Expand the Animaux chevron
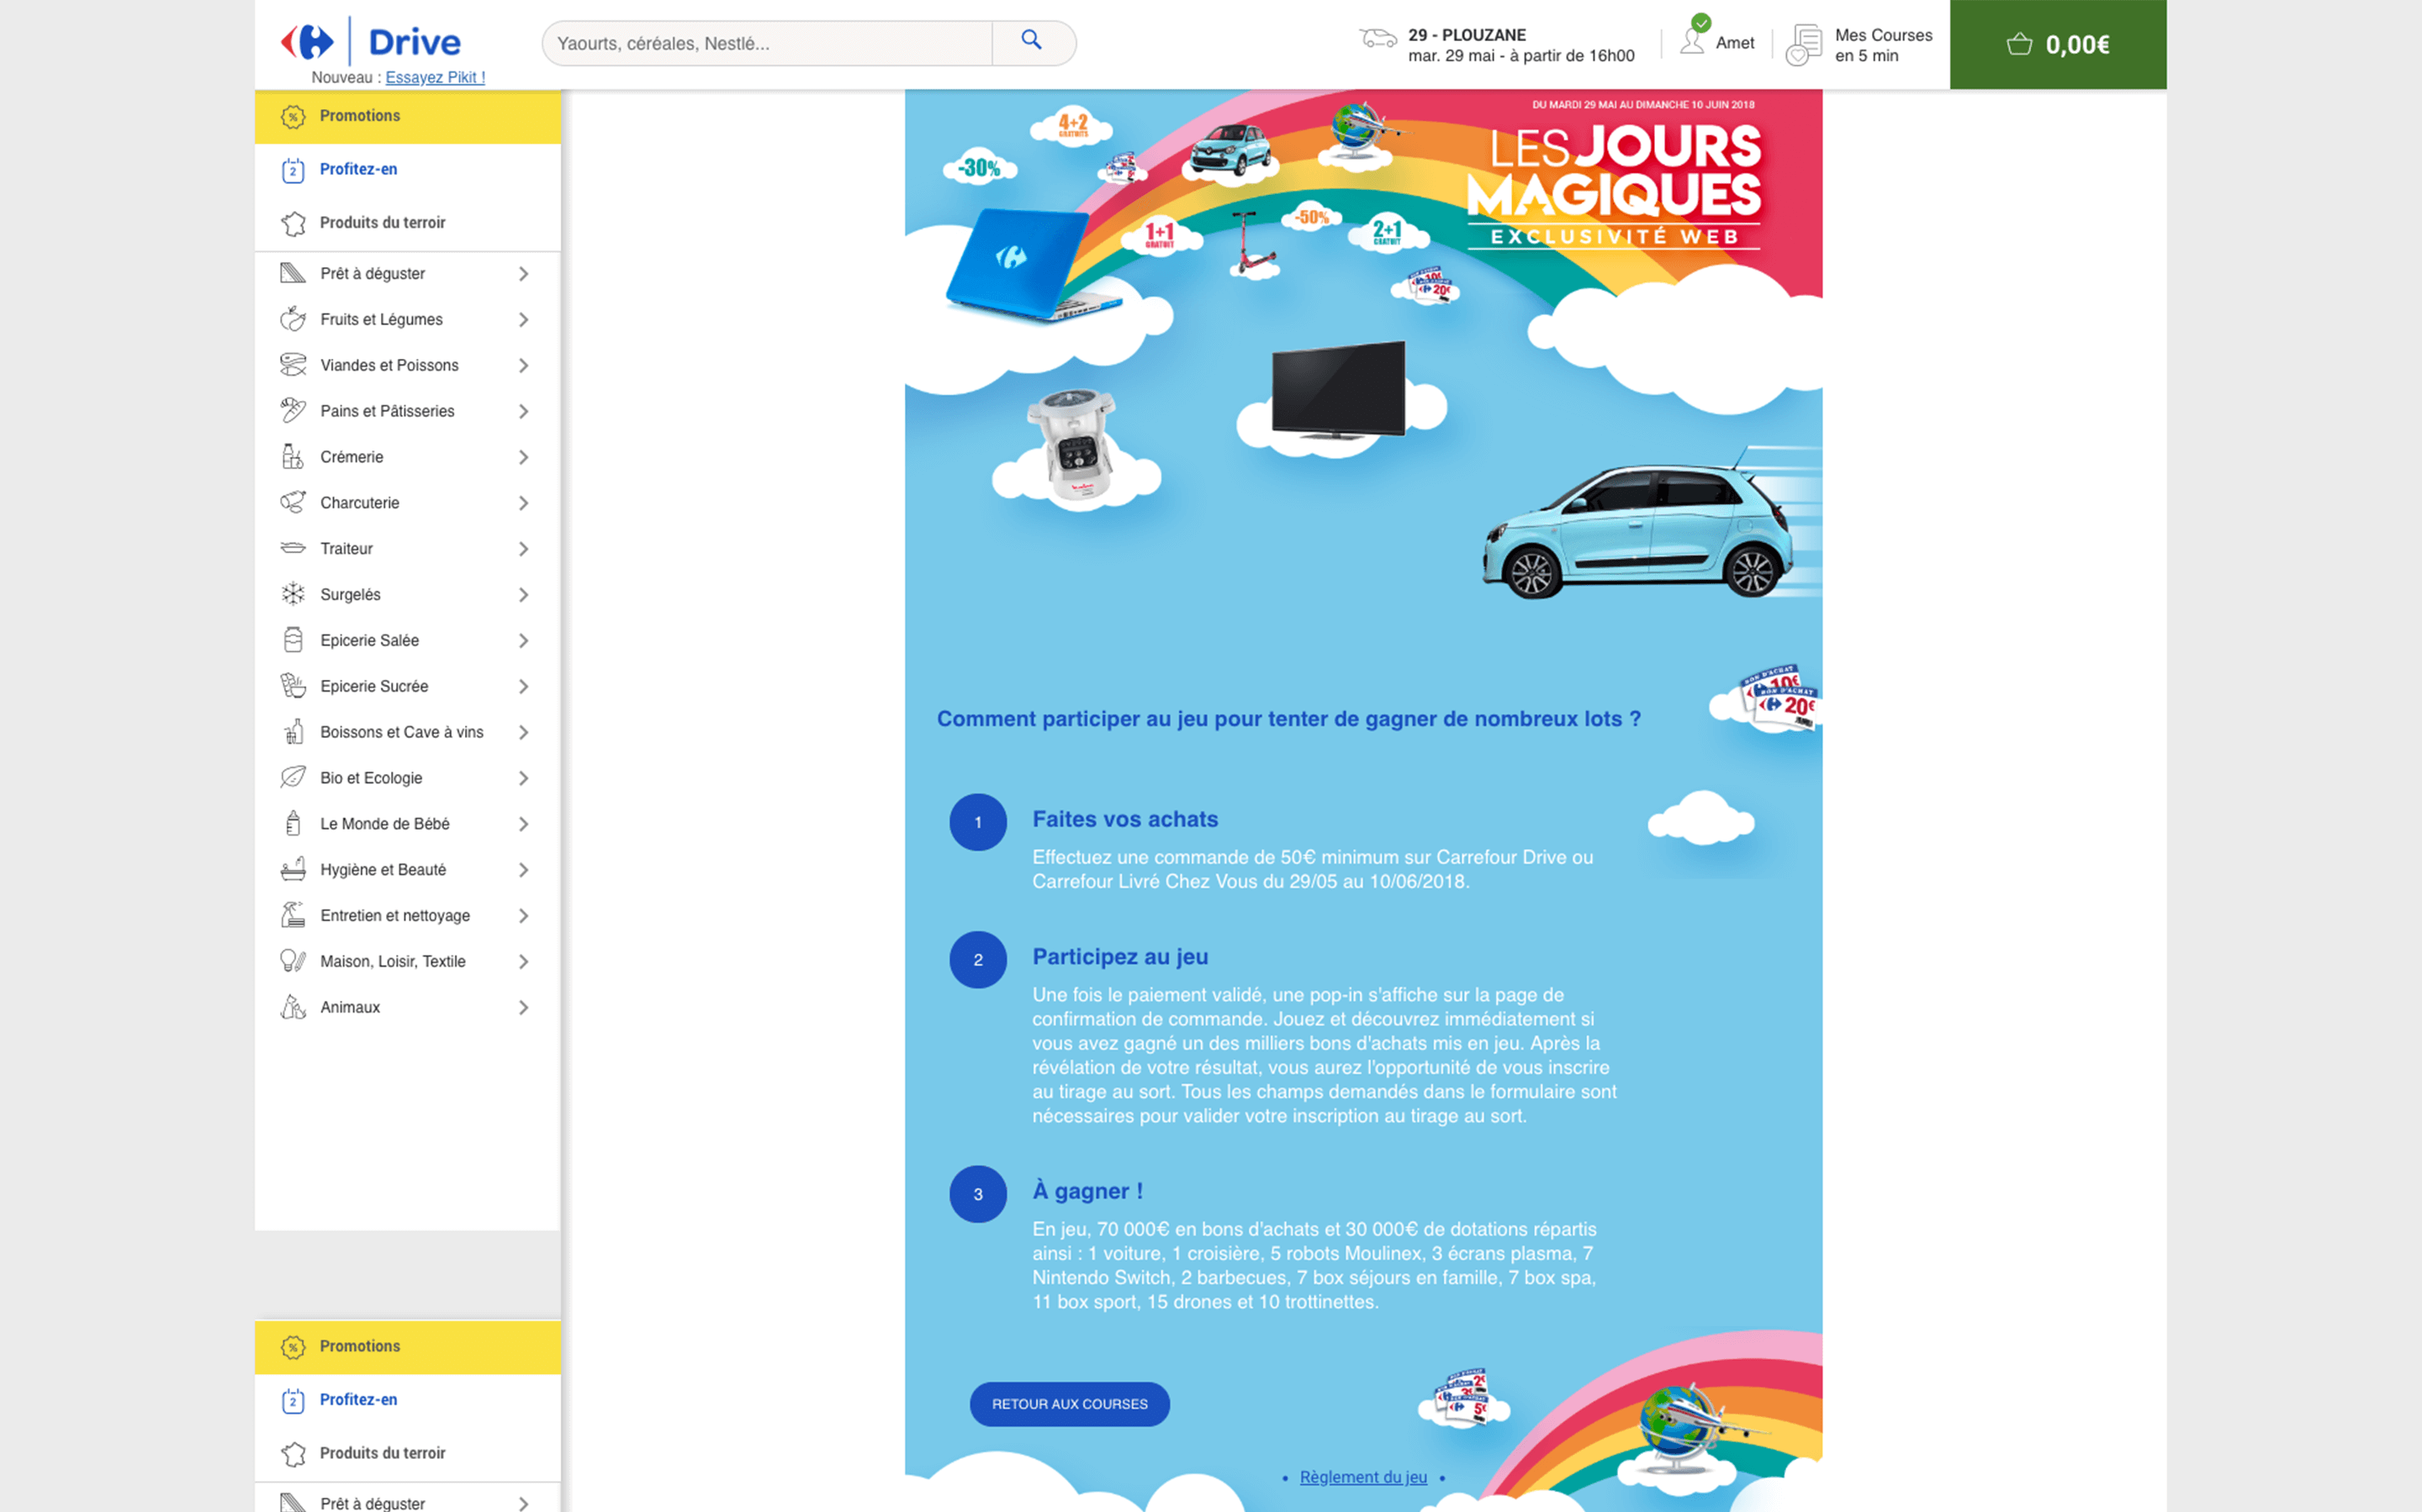2422x1512 pixels. pos(523,1007)
